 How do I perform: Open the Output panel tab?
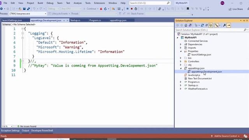click(25, 131)
